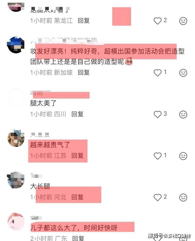This screenshot has width=195, height=241.
Task: Like the Singapore comment about makeup and hair
Action: click(158, 73)
